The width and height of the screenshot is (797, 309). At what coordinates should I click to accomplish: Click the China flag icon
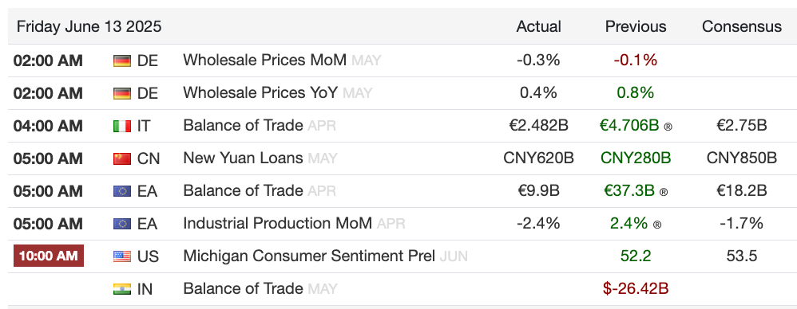pyautogui.click(x=122, y=158)
